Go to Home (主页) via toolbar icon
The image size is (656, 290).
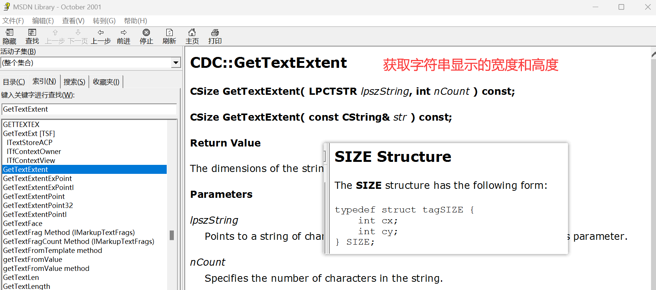pos(192,33)
